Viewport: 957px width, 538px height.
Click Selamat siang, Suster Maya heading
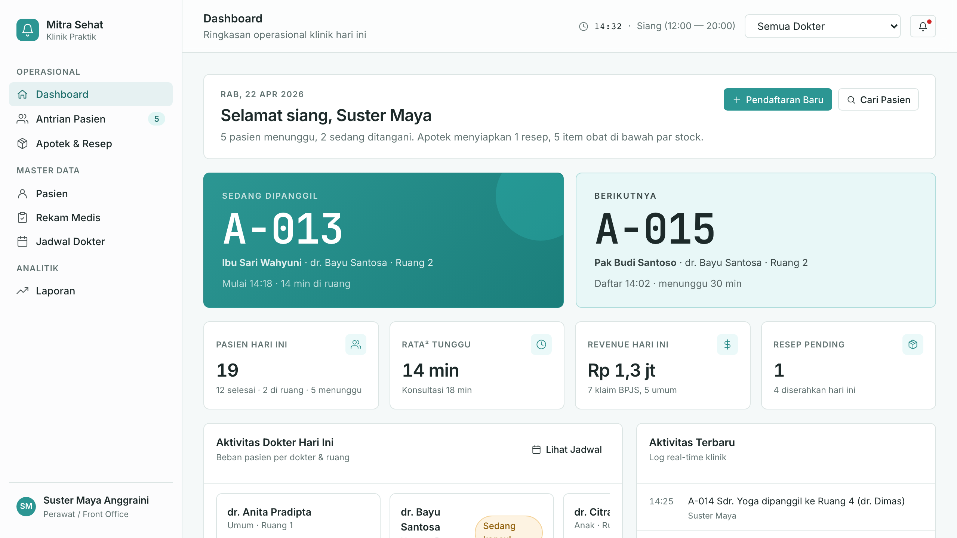click(326, 115)
